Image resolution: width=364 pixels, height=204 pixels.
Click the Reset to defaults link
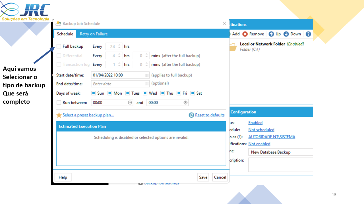click(x=210, y=115)
